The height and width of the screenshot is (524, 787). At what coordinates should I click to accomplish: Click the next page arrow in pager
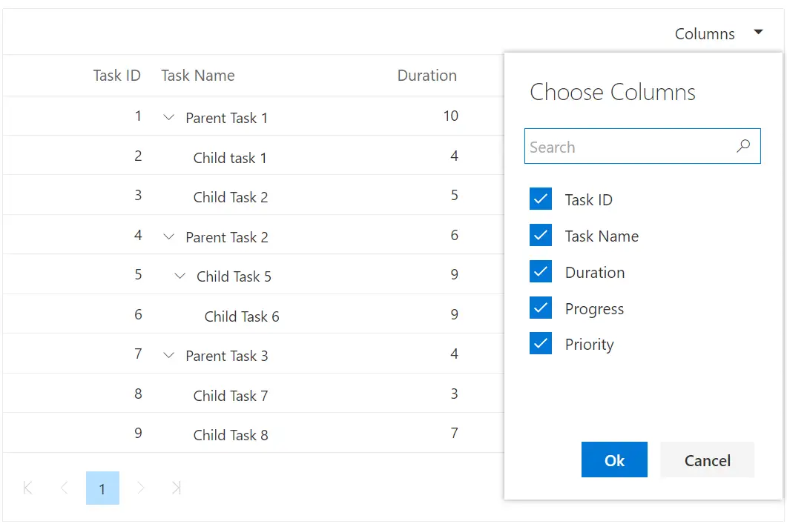(140, 488)
